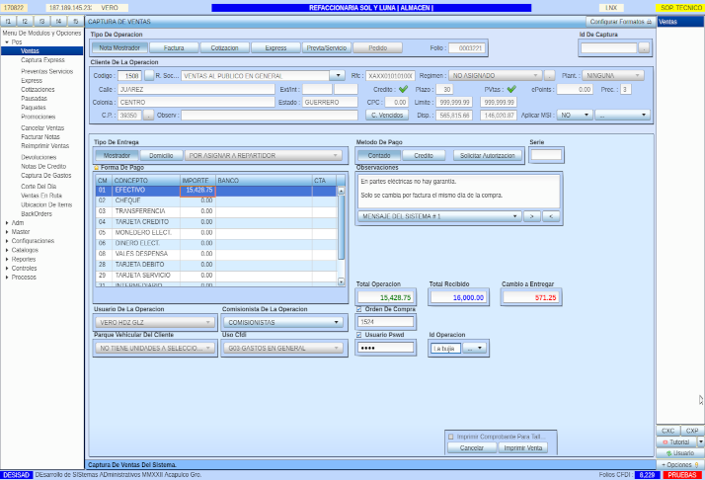Expand the Configuraciones tree node
705x480 pixels.
point(7,241)
